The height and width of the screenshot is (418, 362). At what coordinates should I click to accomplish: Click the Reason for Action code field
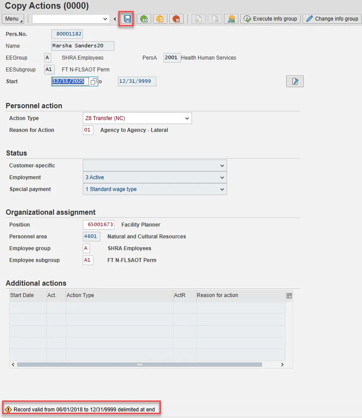88,130
